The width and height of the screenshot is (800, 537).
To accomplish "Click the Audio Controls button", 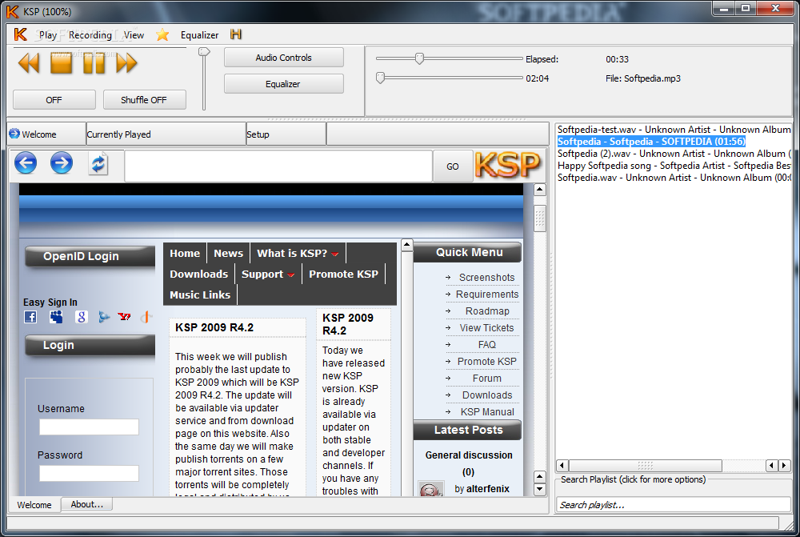I will click(284, 58).
